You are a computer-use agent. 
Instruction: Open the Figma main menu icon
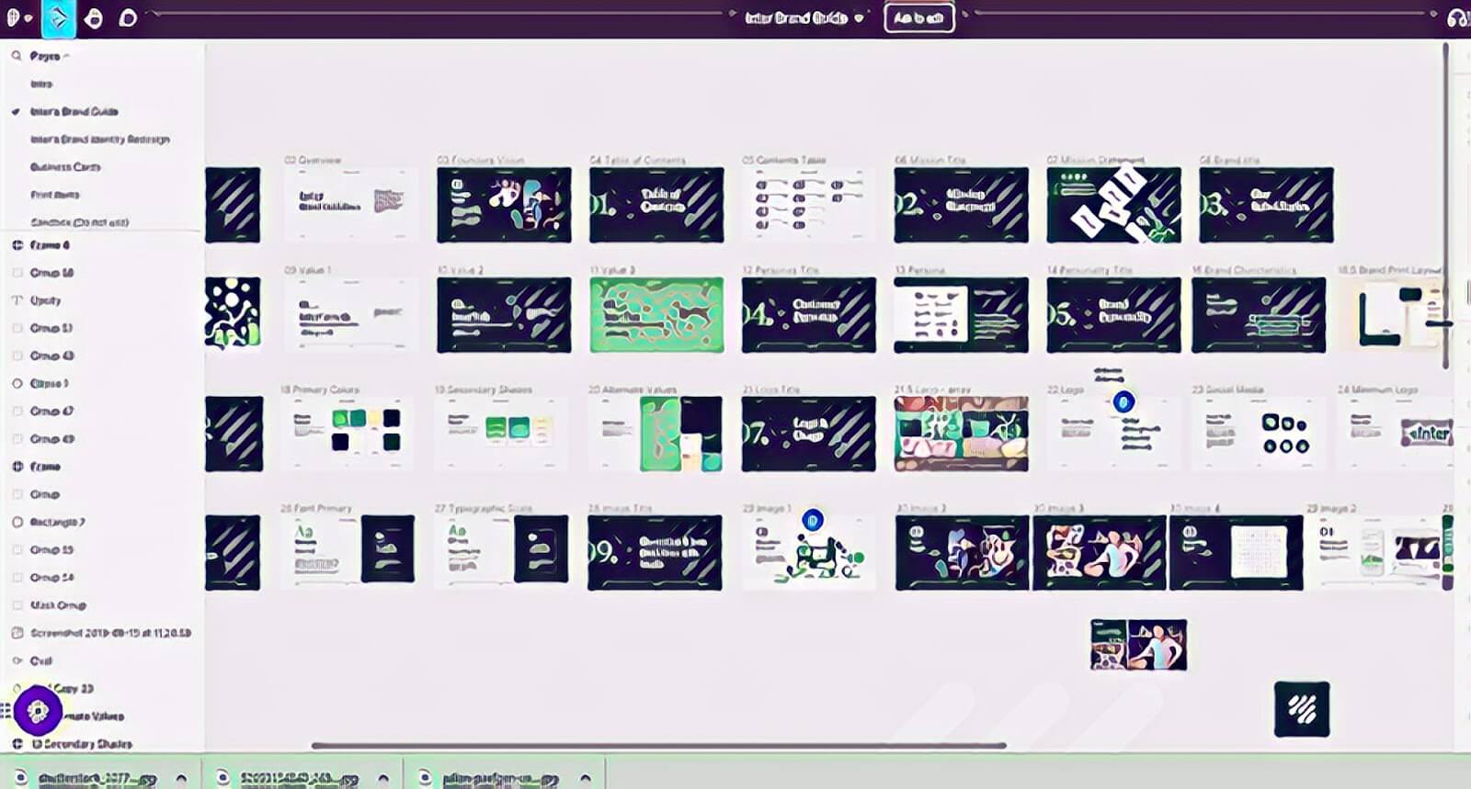coord(13,17)
